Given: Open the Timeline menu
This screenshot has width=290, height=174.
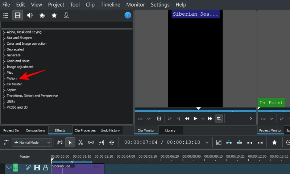Looking at the screenshot, I should click(111, 5).
